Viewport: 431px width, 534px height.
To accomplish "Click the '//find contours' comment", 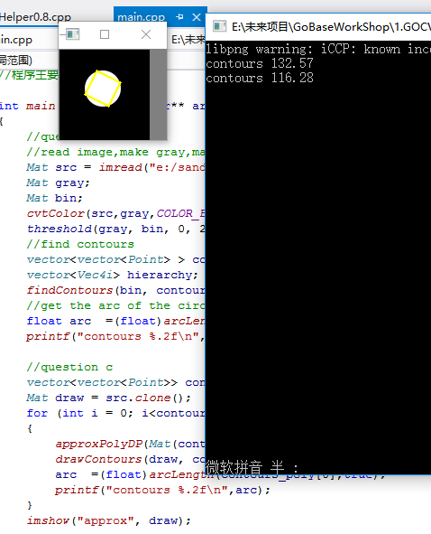I will (80, 244).
